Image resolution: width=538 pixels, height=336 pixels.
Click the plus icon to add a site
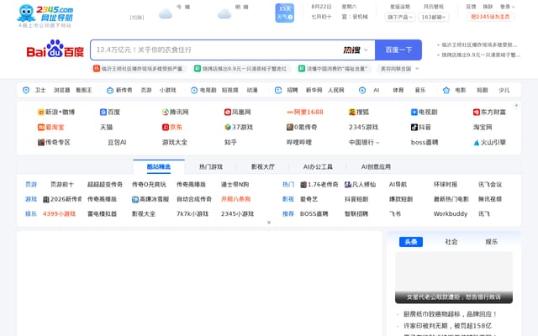tap(516, 106)
